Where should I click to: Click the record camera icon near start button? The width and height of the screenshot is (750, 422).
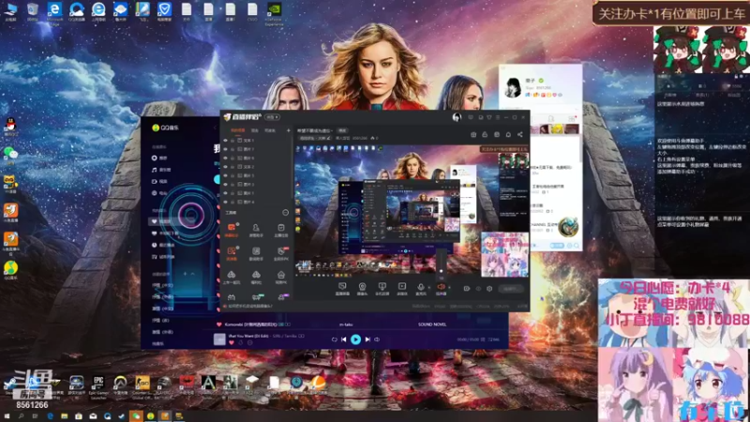pyautogui.click(x=466, y=289)
